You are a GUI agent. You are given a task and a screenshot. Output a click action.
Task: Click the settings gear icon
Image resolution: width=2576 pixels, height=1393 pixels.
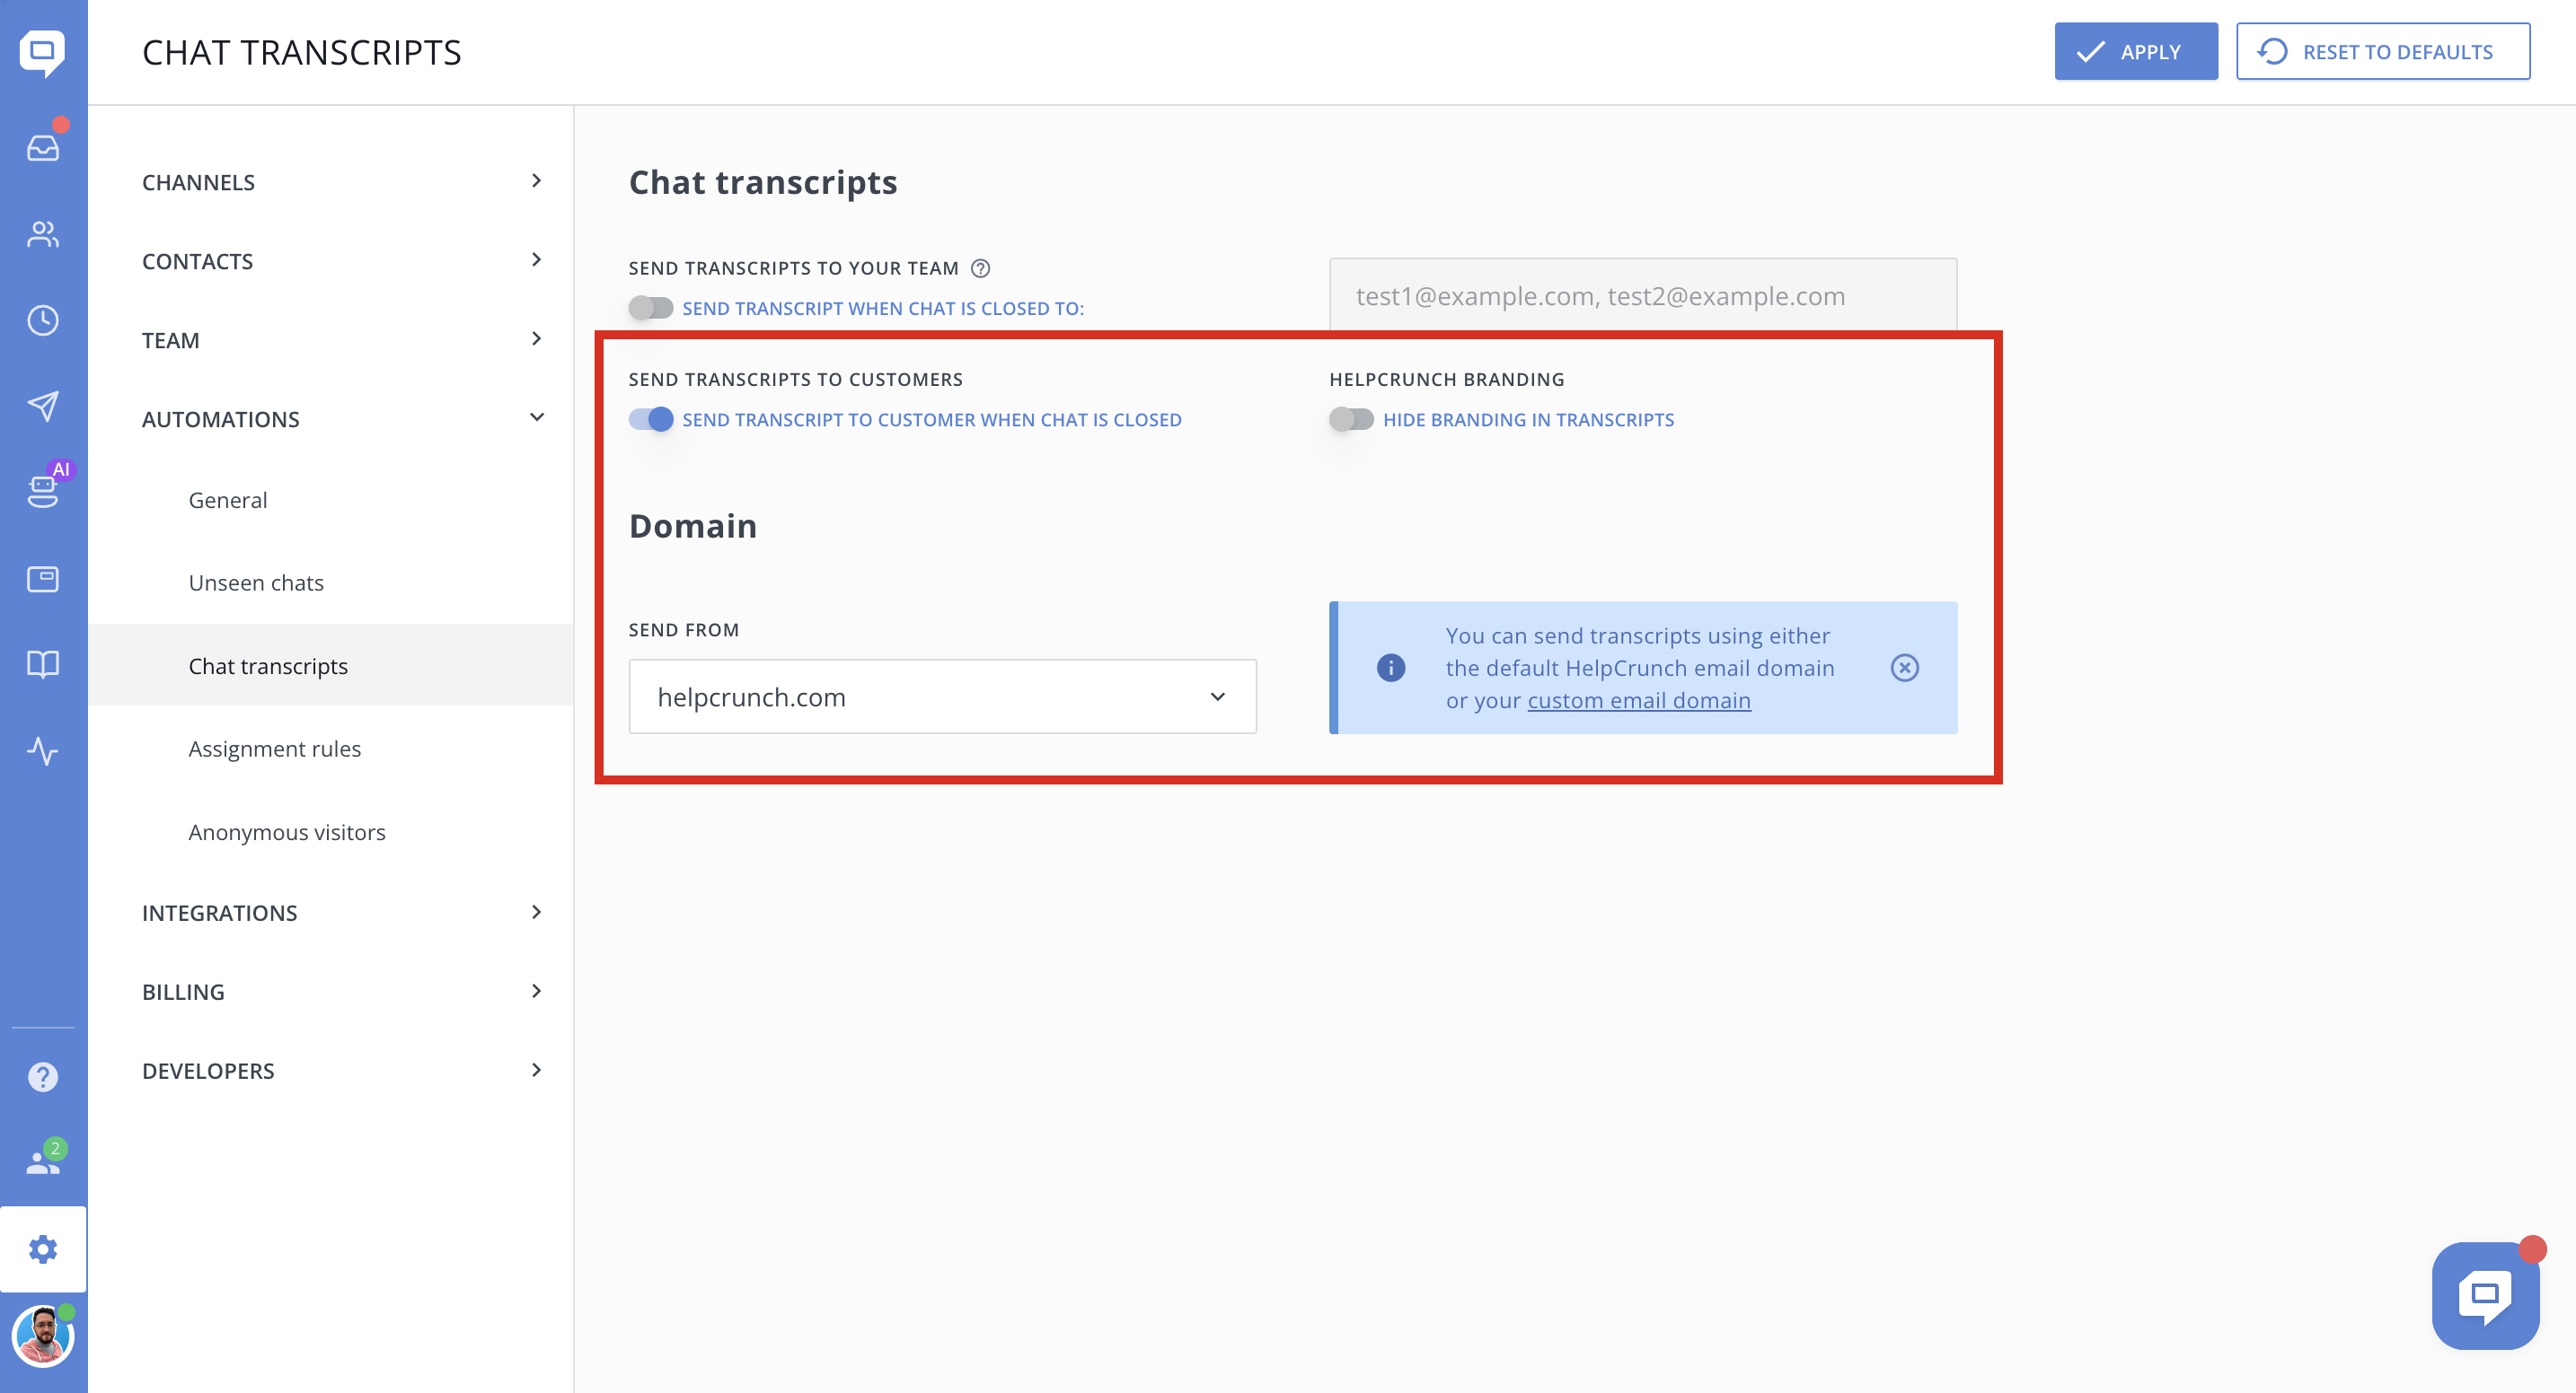tap(43, 1249)
